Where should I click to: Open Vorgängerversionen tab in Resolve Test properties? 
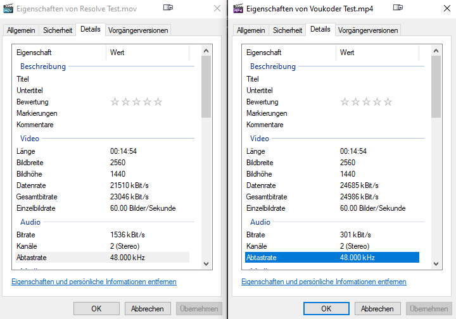(x=138, y=30)
